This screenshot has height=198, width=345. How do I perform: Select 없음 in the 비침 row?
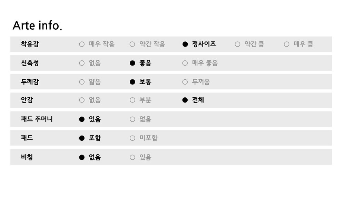point(82,157)
